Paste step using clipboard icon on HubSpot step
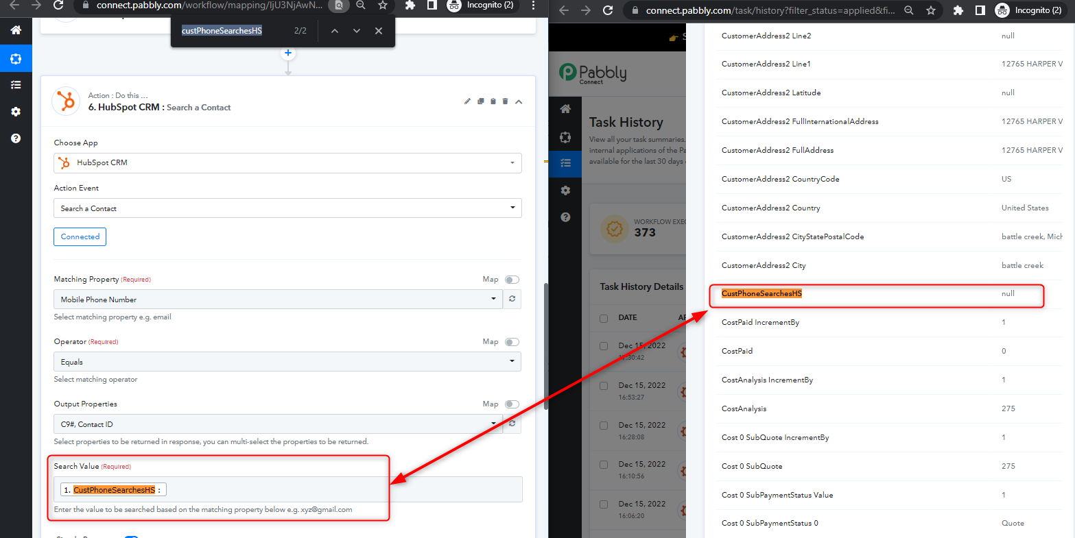Image resolution: width=1075 pixels, height=538 pixels. 493,101
